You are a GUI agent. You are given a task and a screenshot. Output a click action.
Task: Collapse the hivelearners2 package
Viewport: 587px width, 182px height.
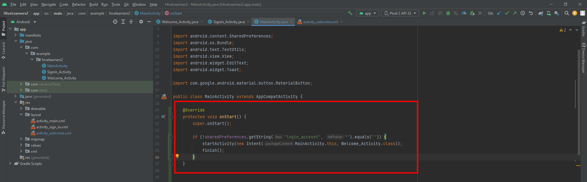32,60
